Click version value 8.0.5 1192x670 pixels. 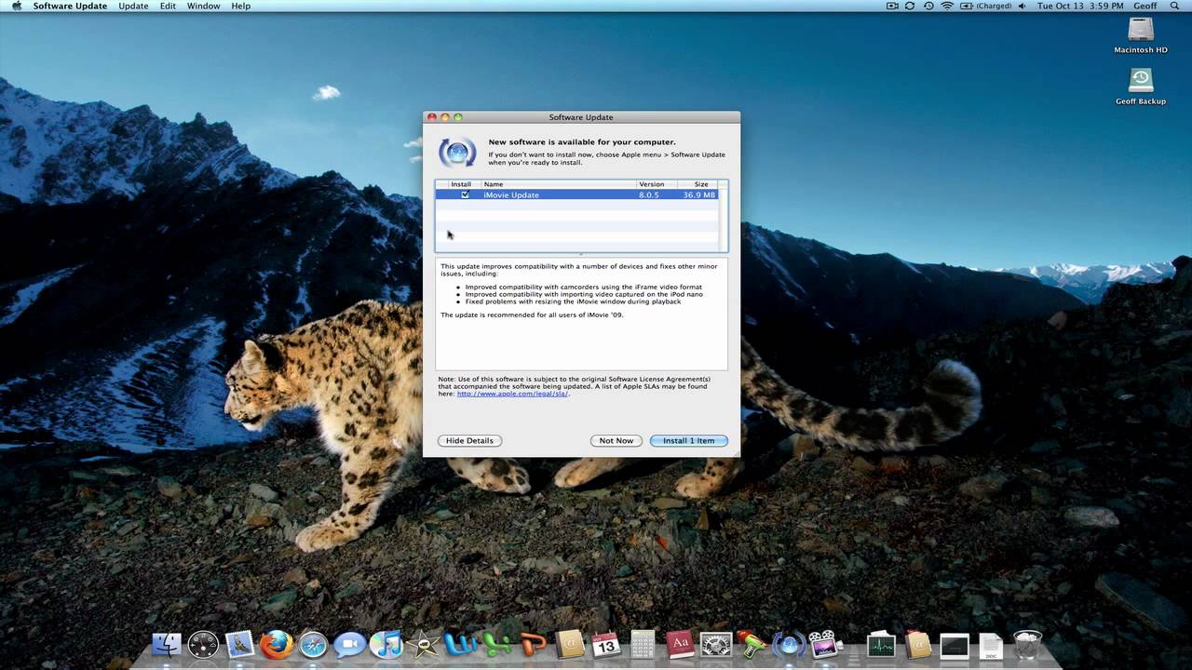(648, 194)
